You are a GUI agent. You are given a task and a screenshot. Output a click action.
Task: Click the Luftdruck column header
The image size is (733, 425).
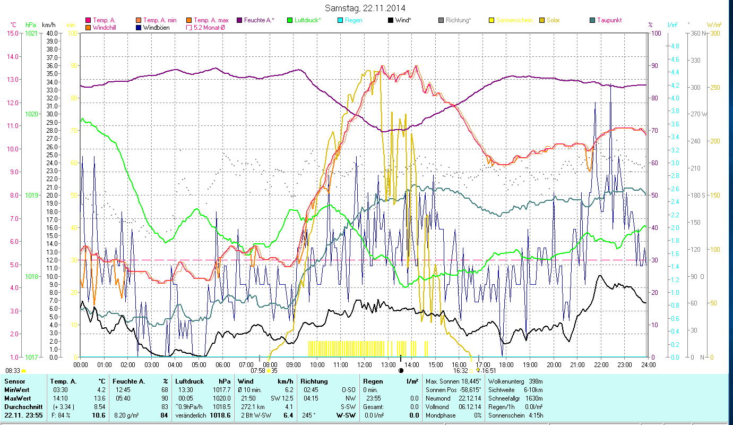[191, 381]
